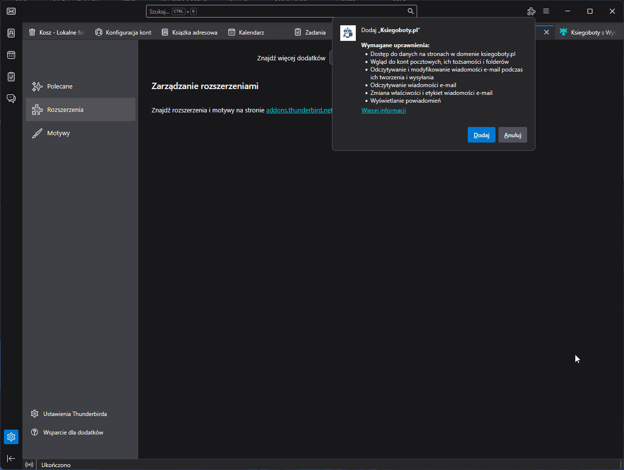Click the Znajdź więcej dodatków search field
This screenshot has height=470, width=624.
(331, 58)
